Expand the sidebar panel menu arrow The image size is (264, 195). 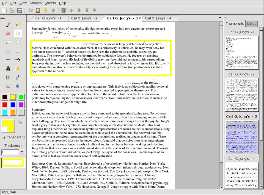coord(225,18)
